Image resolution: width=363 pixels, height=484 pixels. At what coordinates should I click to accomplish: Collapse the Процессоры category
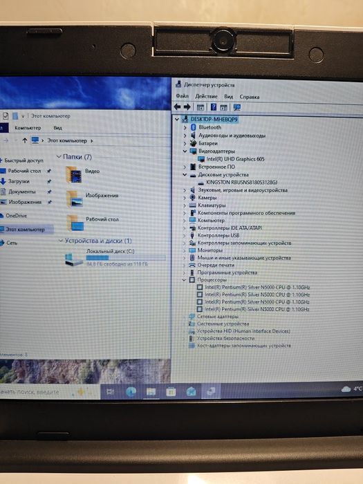185,279
